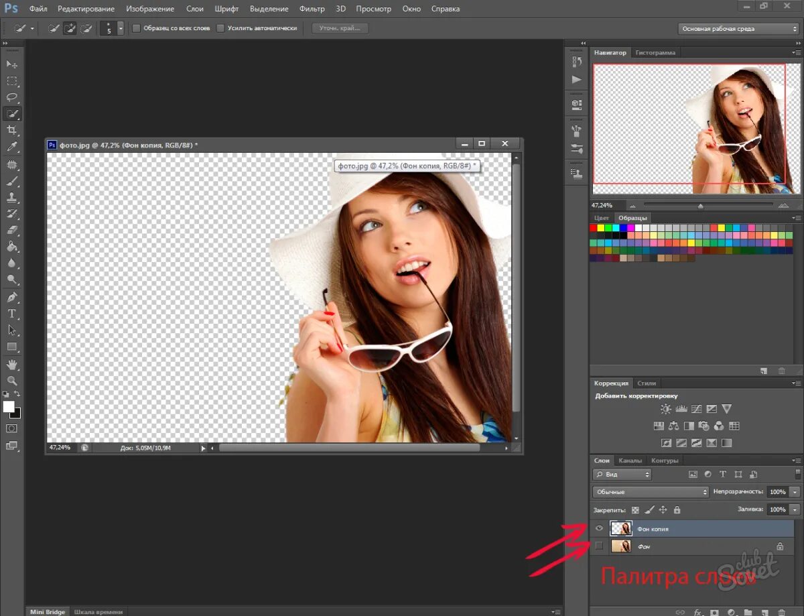Select the Pen tool

(12, 297)
